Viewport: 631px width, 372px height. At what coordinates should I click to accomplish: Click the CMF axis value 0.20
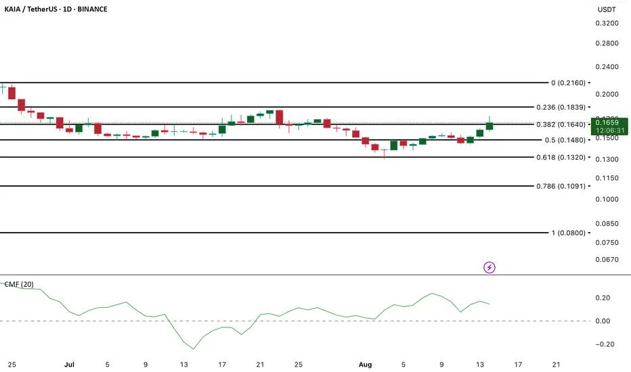[x=603, y=298]
